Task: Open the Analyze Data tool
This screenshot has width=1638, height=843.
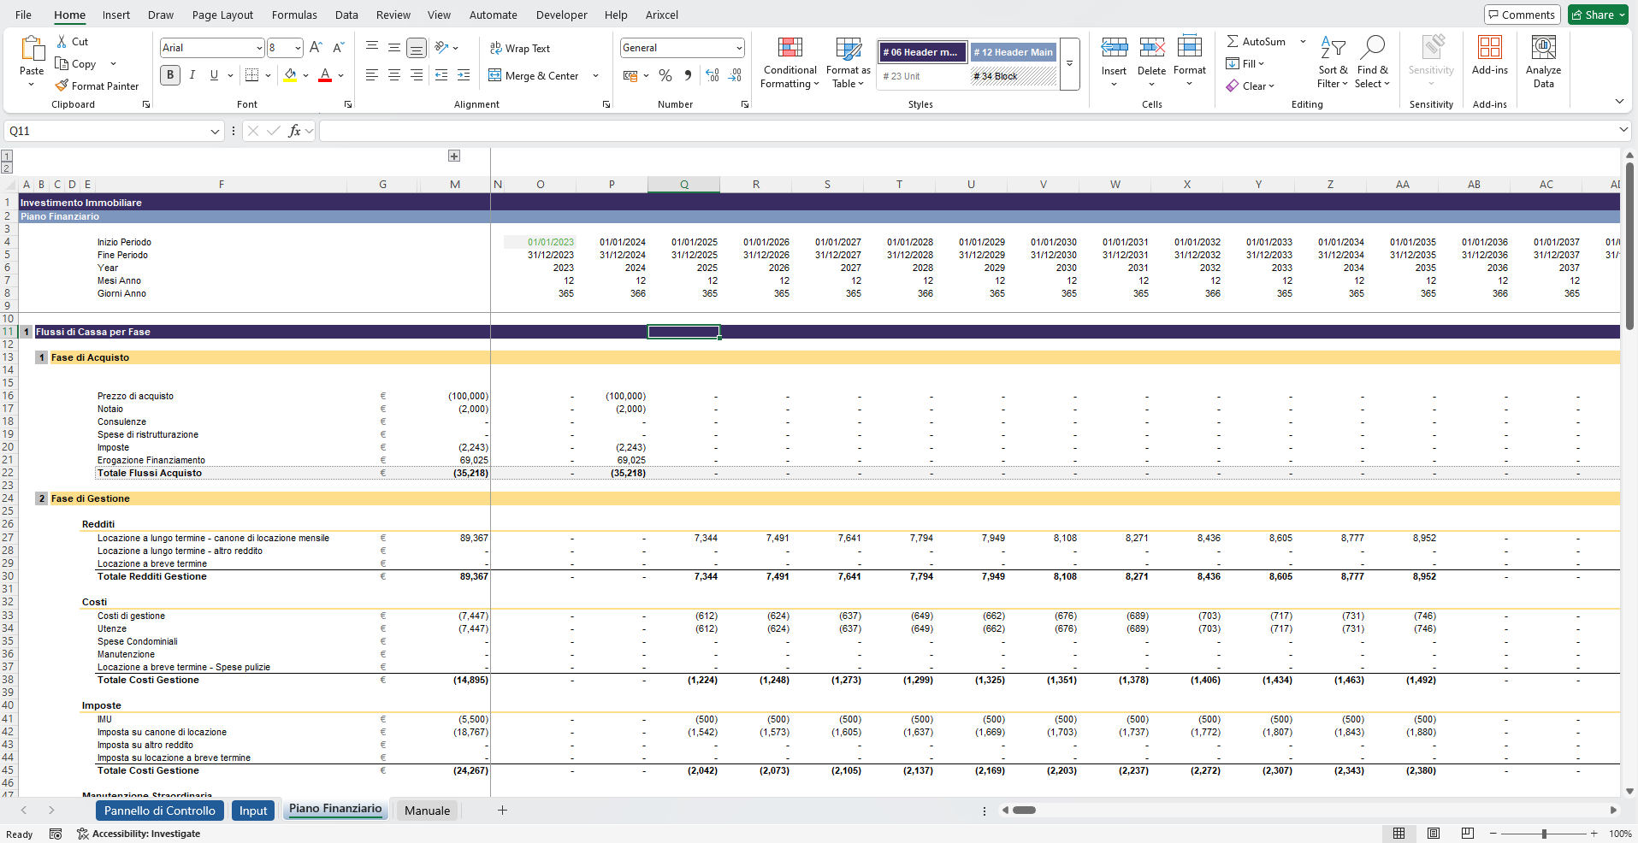Action: (1543, 62)
